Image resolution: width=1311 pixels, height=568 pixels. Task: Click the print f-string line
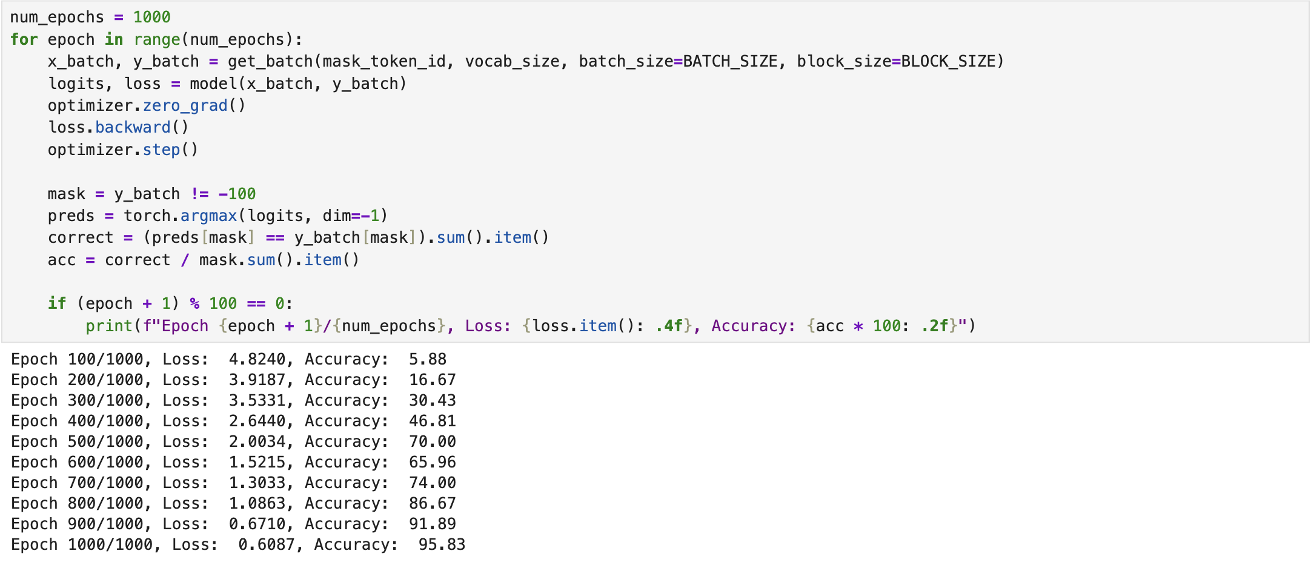[531, 326]
